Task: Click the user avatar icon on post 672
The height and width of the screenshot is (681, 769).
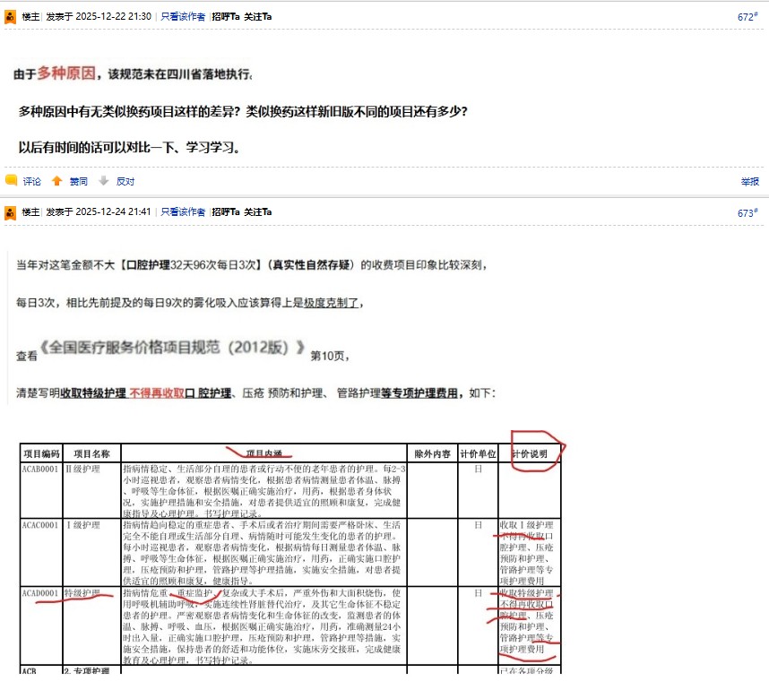Action: 11,16
